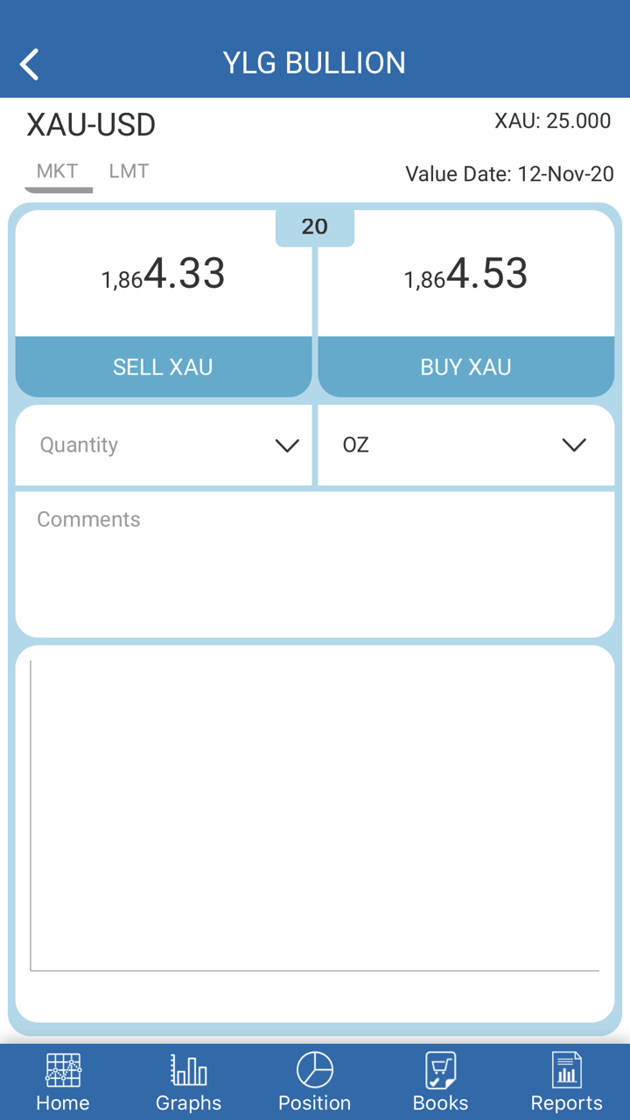Type in the Comments field
Image resolution: width=630 pixels, height=1120 pixels.
coord(315,564)
